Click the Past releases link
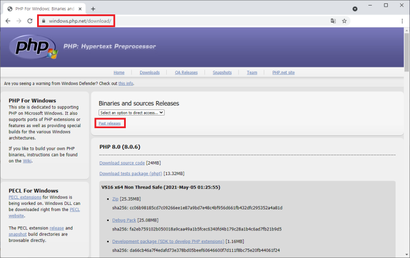 pos(110,123)
